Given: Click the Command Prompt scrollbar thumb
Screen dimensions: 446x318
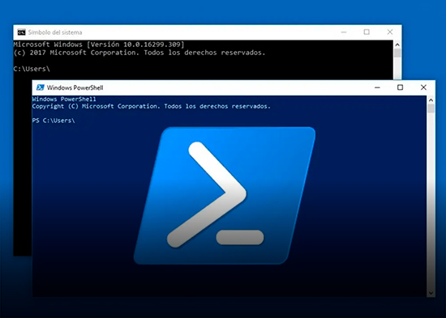Looking at the screenshot, I should pos(397,53).
